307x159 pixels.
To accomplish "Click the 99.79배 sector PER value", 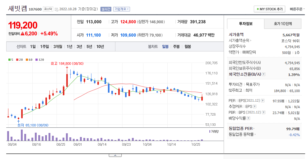I will click(x=293, y=129).
